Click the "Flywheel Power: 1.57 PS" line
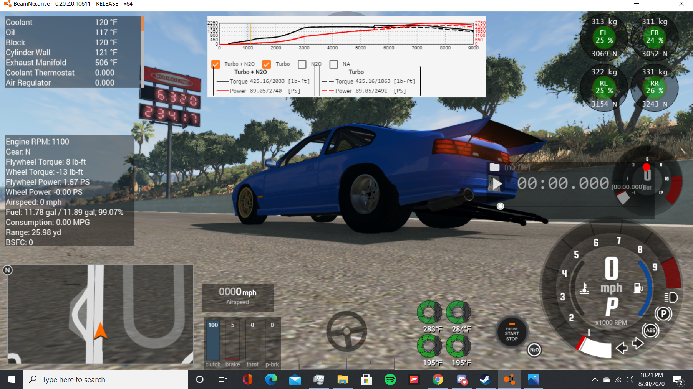Screen dimensions: 693x389 48,182
